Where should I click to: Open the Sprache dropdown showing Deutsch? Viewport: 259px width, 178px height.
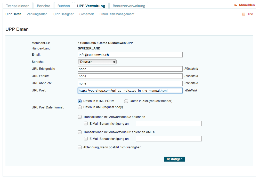click(x=97, y=62)
